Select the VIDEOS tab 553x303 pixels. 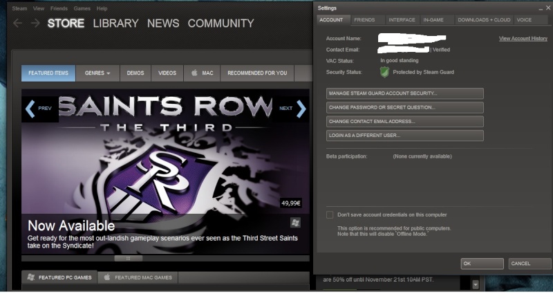(167, 73)
